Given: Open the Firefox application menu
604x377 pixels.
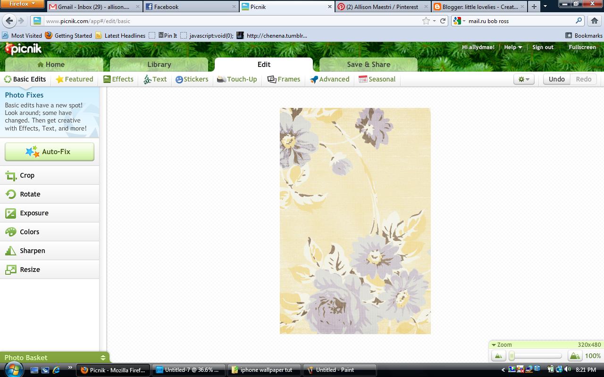Looking at the screenshot, I should click(22, 4).
